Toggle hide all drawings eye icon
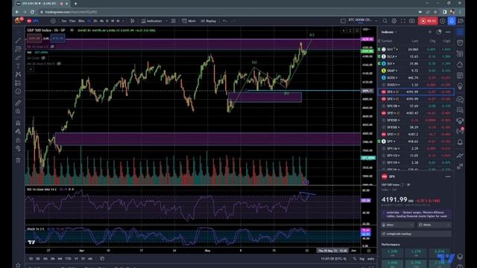The width and height of the screenshot is (477, 268). pos(18,149)
